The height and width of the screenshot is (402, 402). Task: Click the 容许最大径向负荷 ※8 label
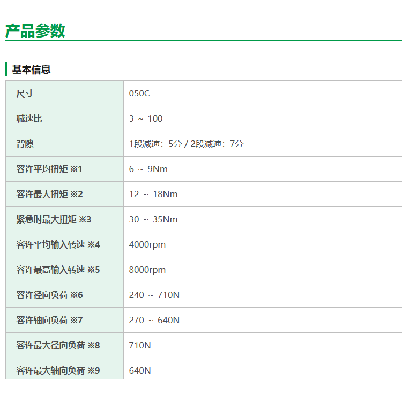coord(58,345)
